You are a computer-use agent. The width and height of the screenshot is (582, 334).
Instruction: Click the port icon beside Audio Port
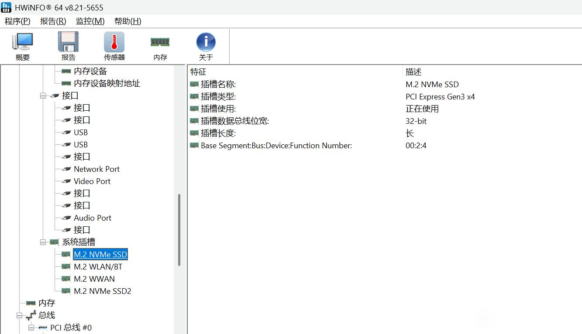(x=66, y=218)
